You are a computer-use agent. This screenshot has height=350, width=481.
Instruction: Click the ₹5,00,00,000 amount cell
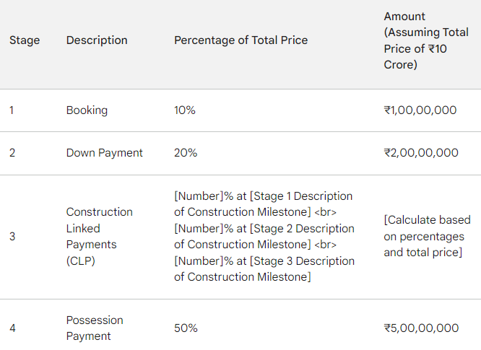click(x=421, y=328)
